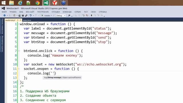
Task: Open Yandex browser from the taskbar
Action: point(55,3)
